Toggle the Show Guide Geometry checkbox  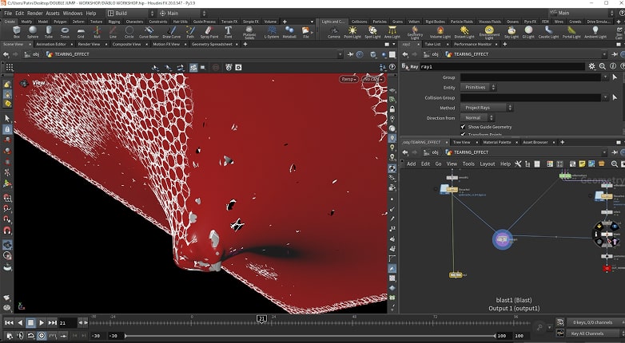tap(464, 127)
